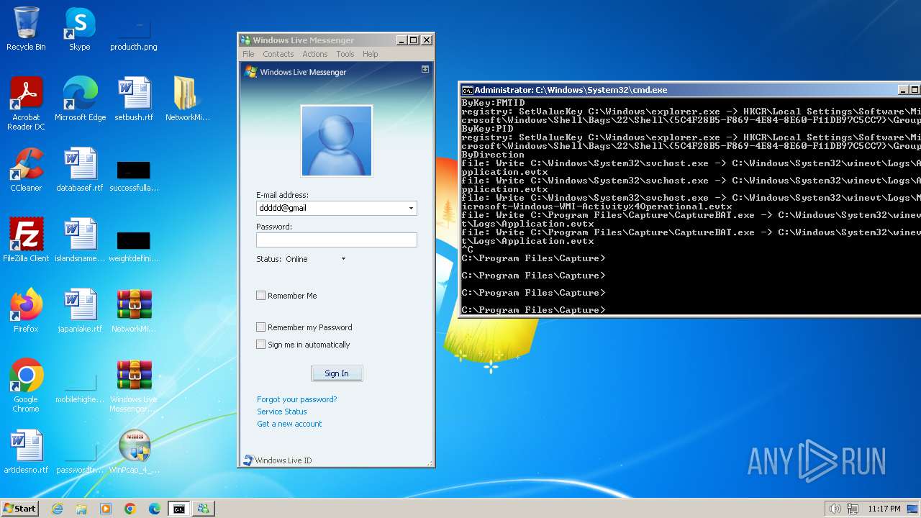
Task: Click the Start button
Action: click(x=19, y=509)
